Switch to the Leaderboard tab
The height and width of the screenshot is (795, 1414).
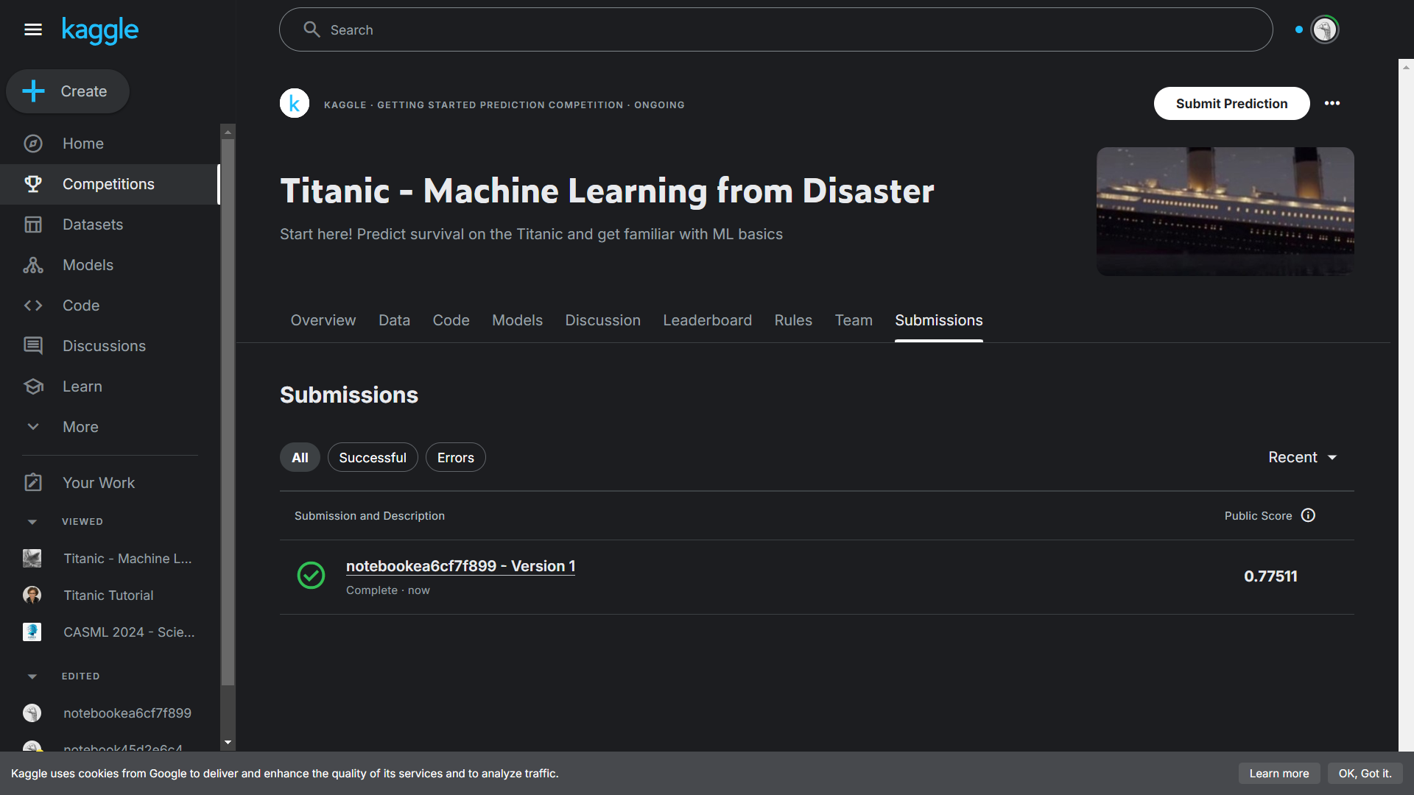click(x=707, y=320)
